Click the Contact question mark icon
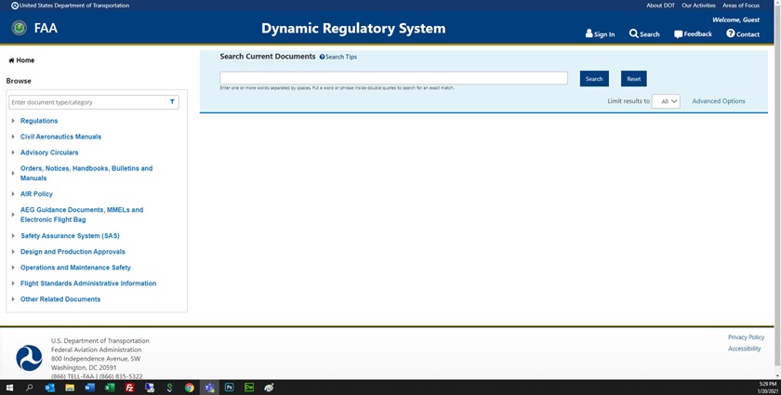Viewport: 781px width, 395px height. [730, 33]
